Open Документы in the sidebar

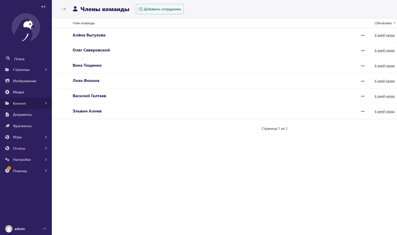coord(26,115)
